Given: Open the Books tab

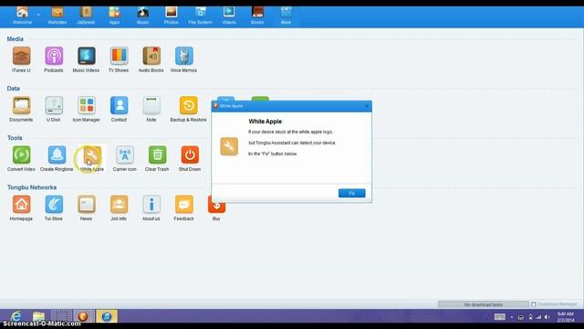Looking at the screenshot, I should pos(257,16).
